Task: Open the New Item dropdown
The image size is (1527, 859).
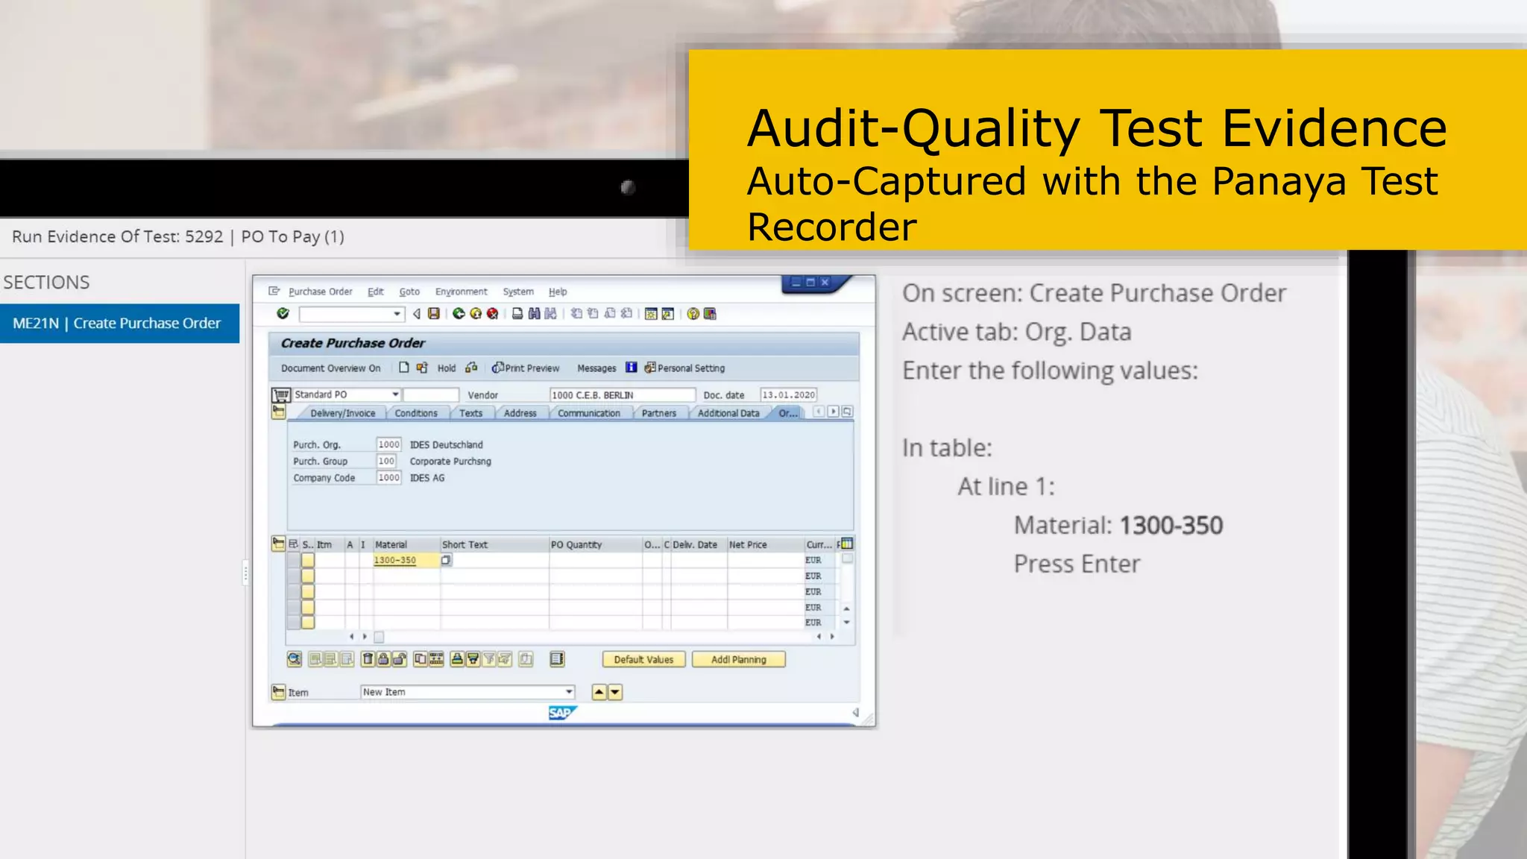Action: (569, 692)
